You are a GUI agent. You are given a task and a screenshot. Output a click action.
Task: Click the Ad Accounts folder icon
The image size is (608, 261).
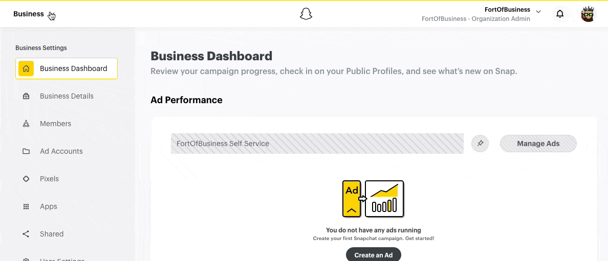coord(26,151)
